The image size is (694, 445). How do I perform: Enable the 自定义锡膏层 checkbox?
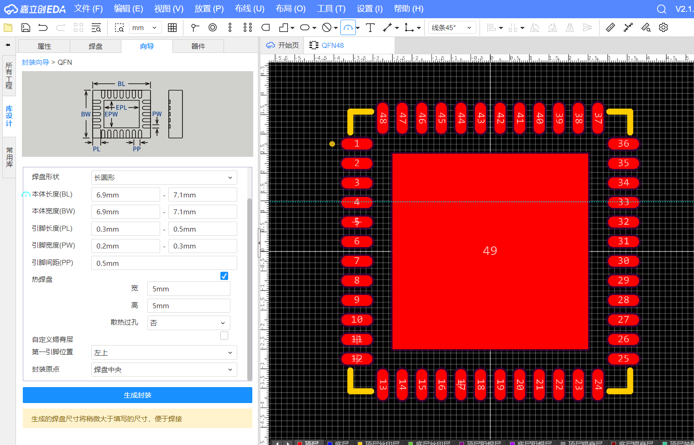(x=224, y=336)
